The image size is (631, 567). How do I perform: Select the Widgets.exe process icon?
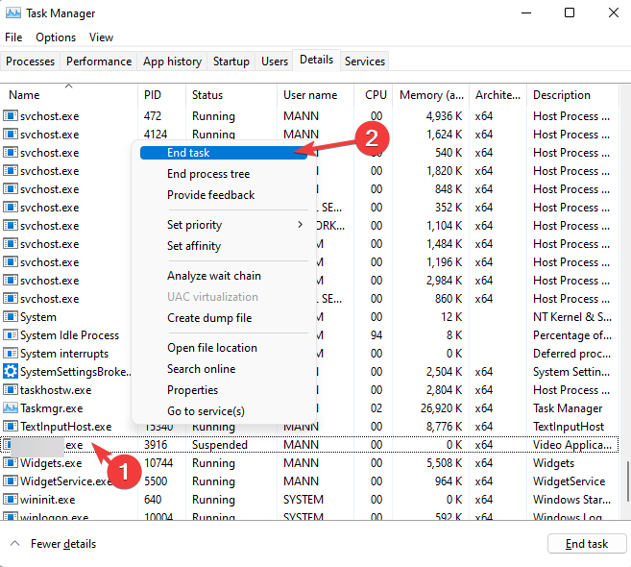pos(10,462)
